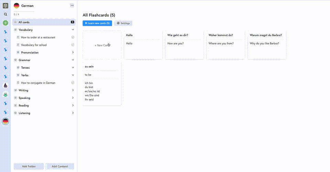Open the Wie geht es dir? flashcard
This screenshot has height=172, width=330.
pyautogui.click(x=184, y=45)
